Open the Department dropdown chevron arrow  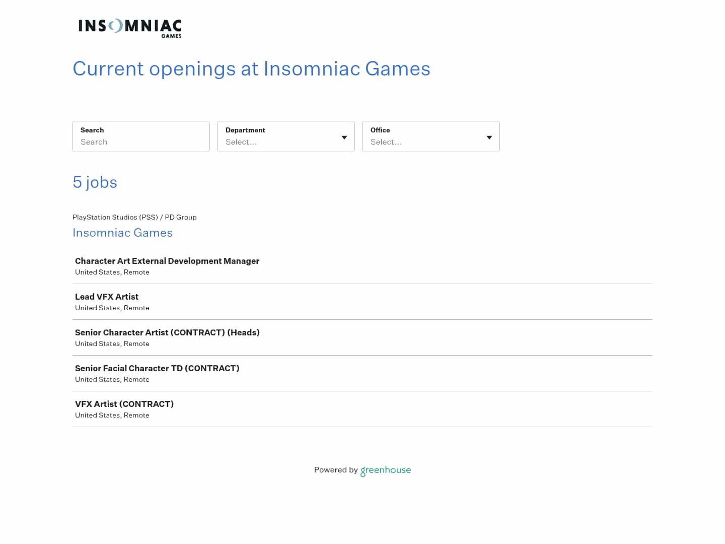click(x=344, y=137)
